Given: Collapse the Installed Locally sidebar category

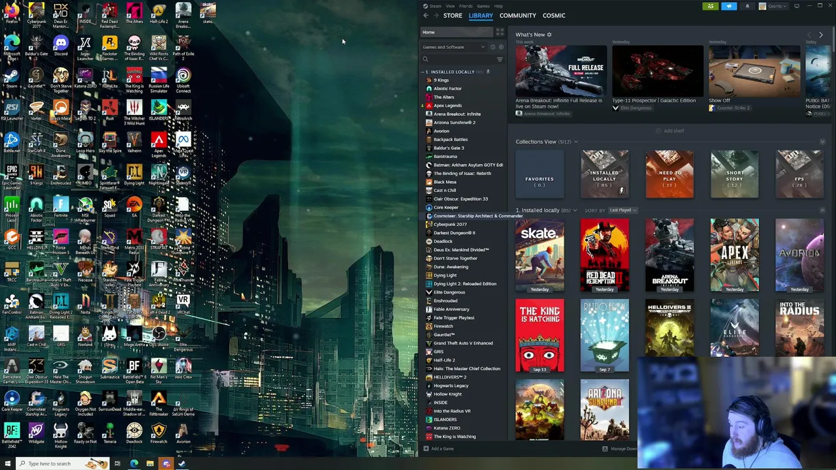Looking at the screenshot, I should (422, 72).
